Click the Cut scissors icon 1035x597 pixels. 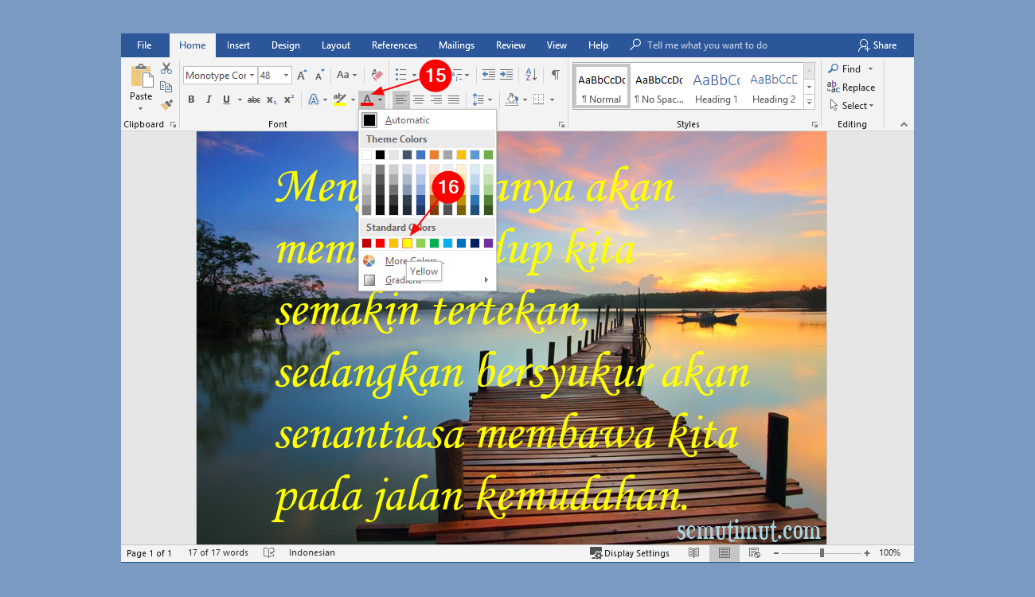(x=166, y=68)
